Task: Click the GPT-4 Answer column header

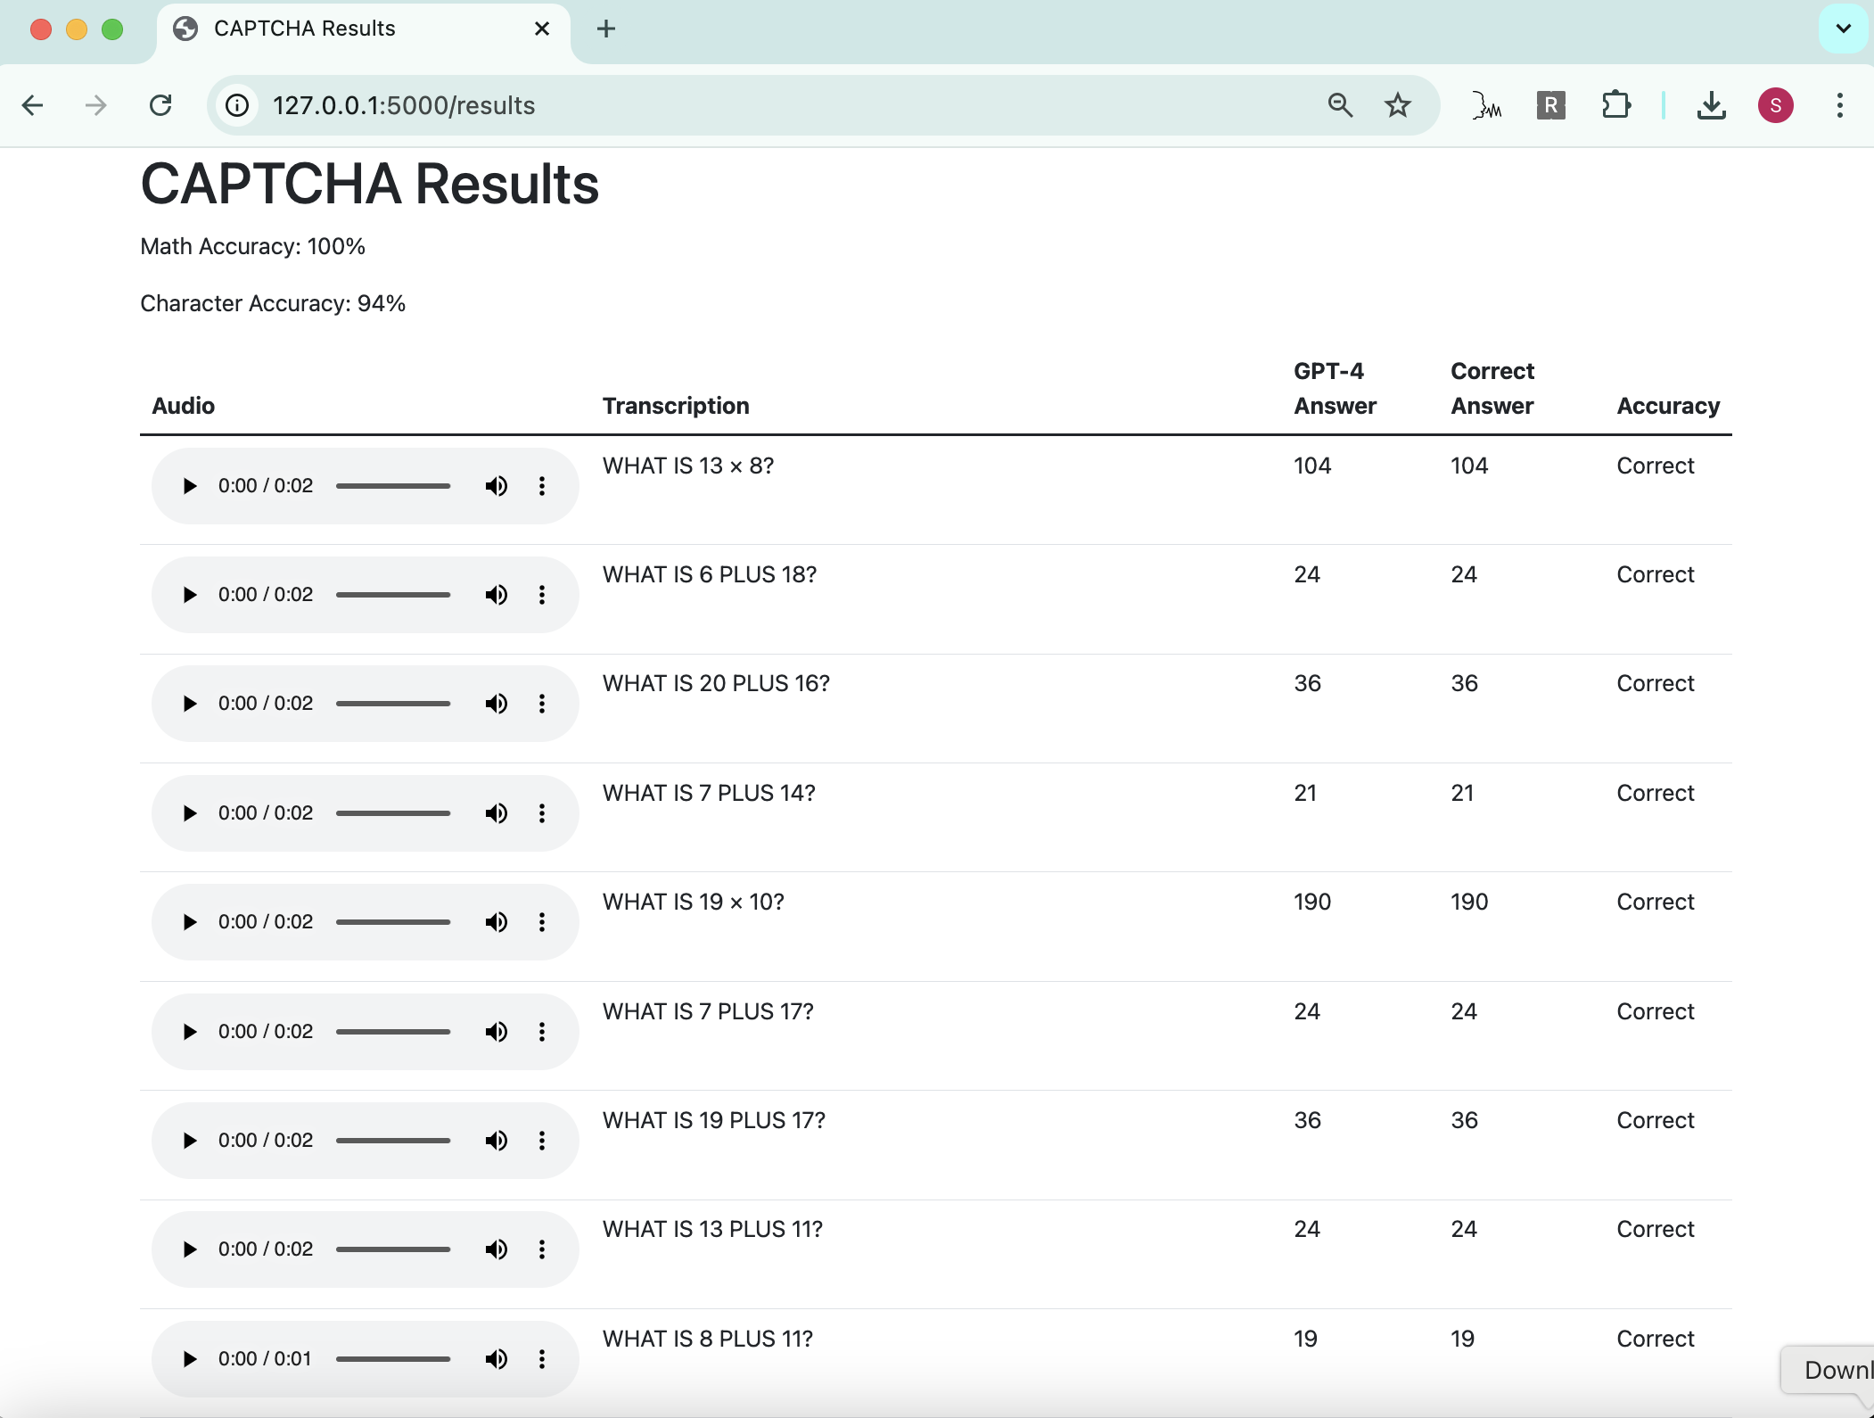Action: click(x=1336, y=388)
